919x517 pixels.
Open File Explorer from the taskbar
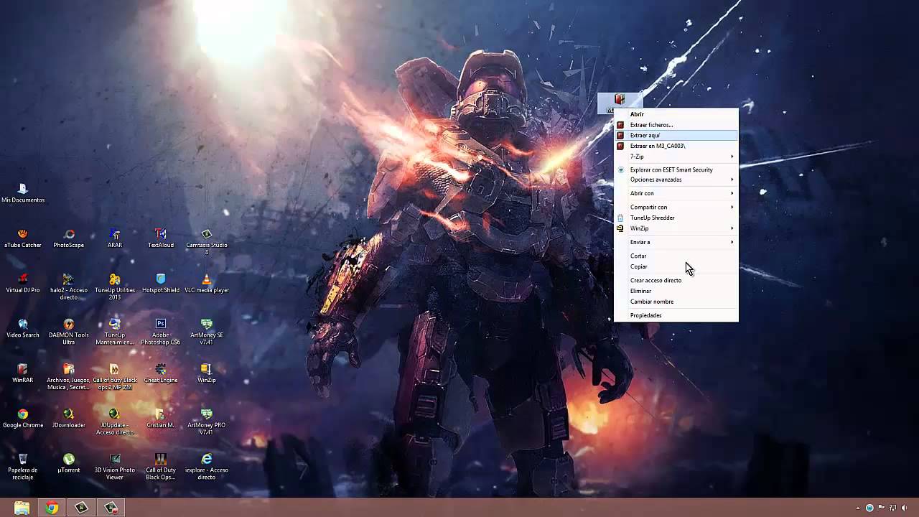22,508
